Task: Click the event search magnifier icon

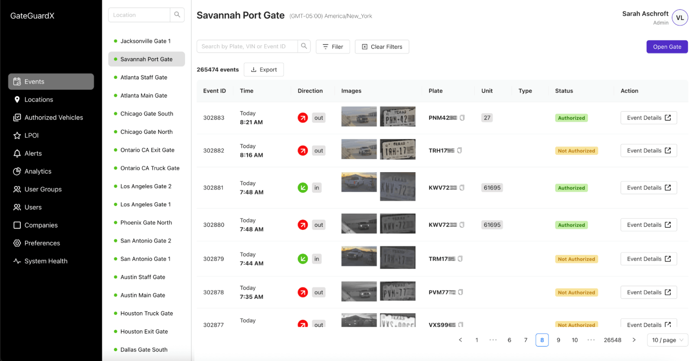Action: [x=304, y=46]
